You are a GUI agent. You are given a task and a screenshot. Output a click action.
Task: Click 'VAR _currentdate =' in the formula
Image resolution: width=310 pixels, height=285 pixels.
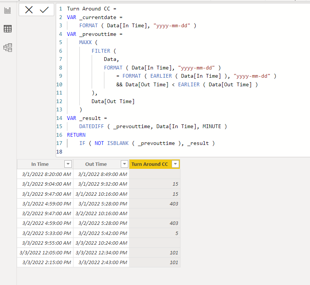95,18
